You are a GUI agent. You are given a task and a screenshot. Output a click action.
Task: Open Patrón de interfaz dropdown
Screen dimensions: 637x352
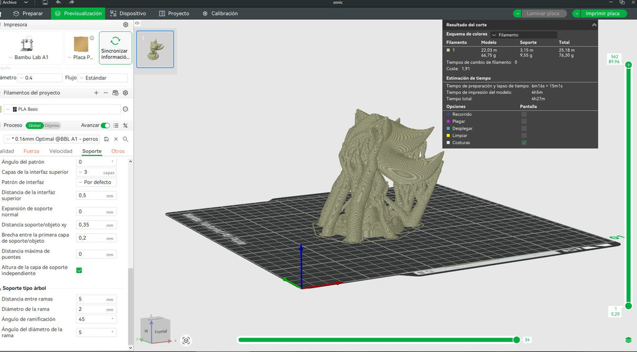(96, 183)
